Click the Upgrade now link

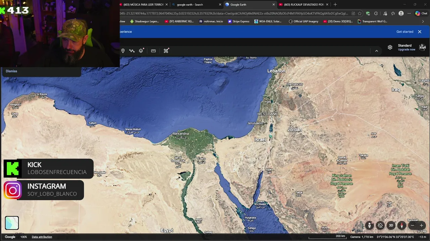(x=406, y=50)
